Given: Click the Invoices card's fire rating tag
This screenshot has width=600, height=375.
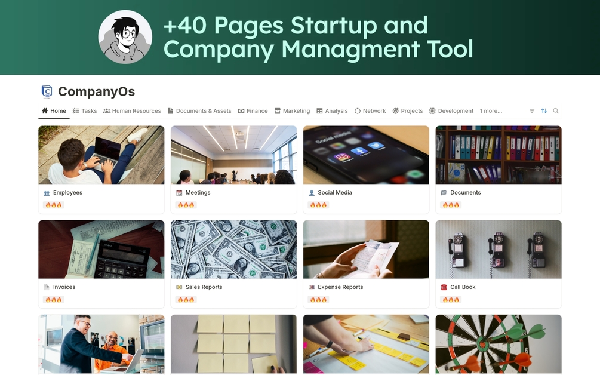Looking at the screenshot, I should pos(54,300).
